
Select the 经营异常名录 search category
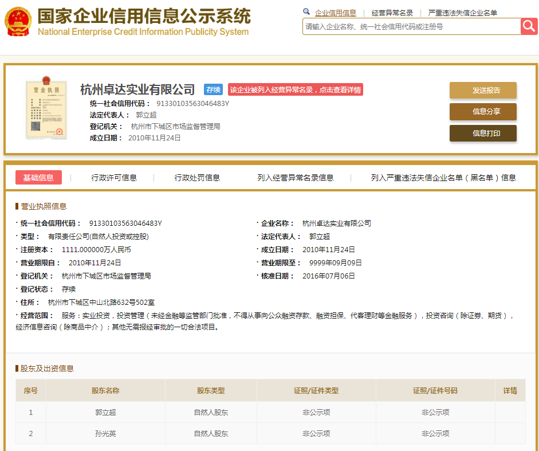coord(392,13)
